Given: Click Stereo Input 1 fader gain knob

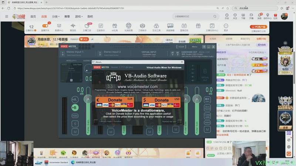Looking at the screenshot, I should (x=88, y=99).
